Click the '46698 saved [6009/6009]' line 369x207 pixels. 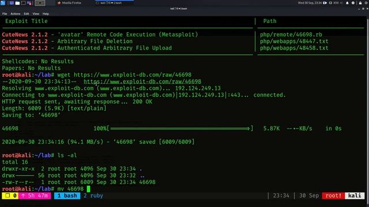point(98,142)
